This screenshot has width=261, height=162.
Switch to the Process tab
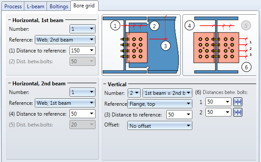13,6
